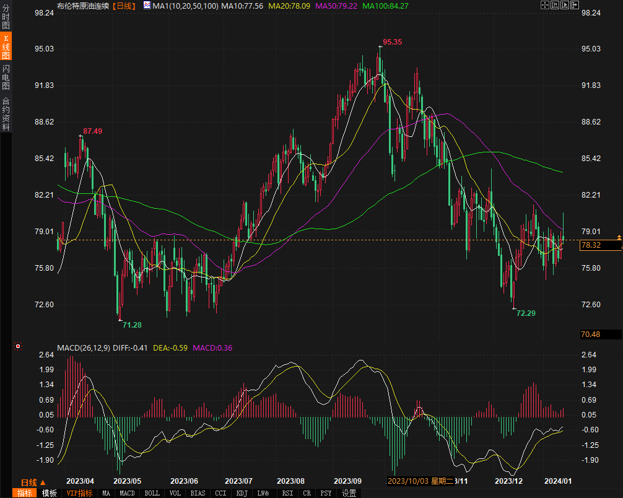Click the MA settings icon before MA1 label
This screenshot has width=623, height=498.
(x=147, y=6)
